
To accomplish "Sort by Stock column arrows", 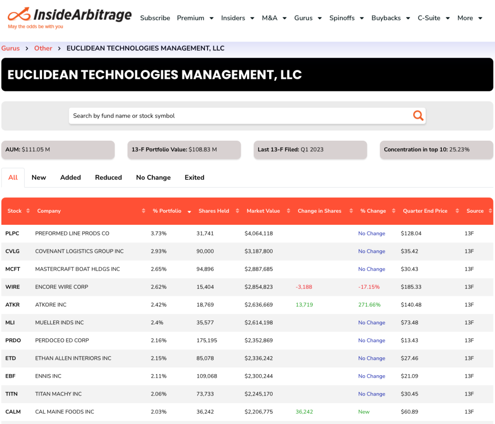I will coord(28,211).
